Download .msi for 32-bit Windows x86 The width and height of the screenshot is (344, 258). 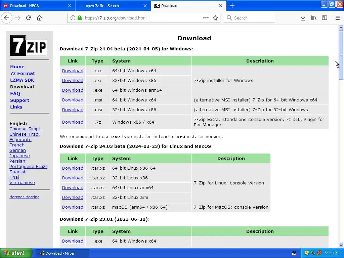[x=73, y=110]
